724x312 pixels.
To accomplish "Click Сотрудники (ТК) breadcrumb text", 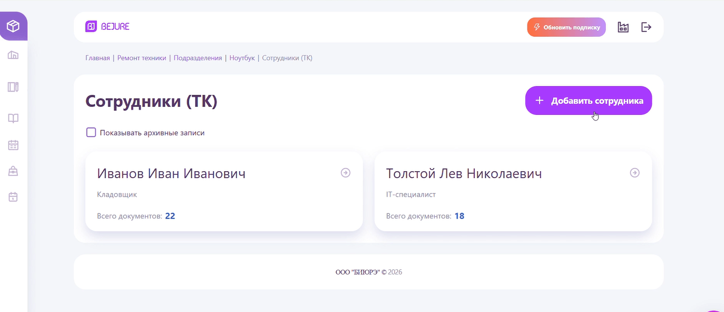I will [287, 58].
